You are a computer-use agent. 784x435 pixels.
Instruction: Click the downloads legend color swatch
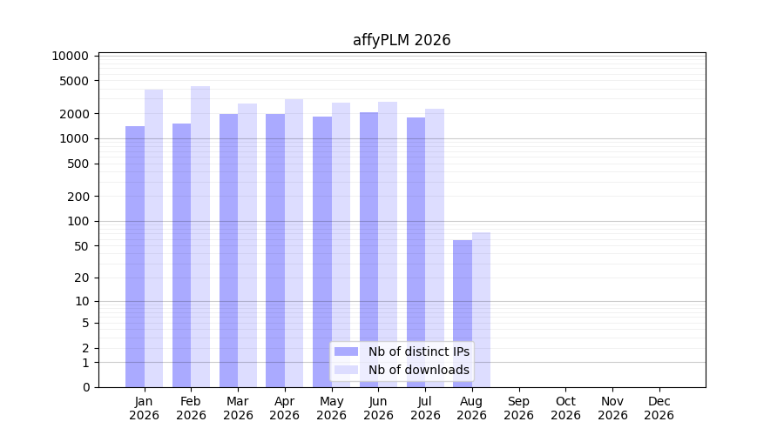click(x=346, y=370)
